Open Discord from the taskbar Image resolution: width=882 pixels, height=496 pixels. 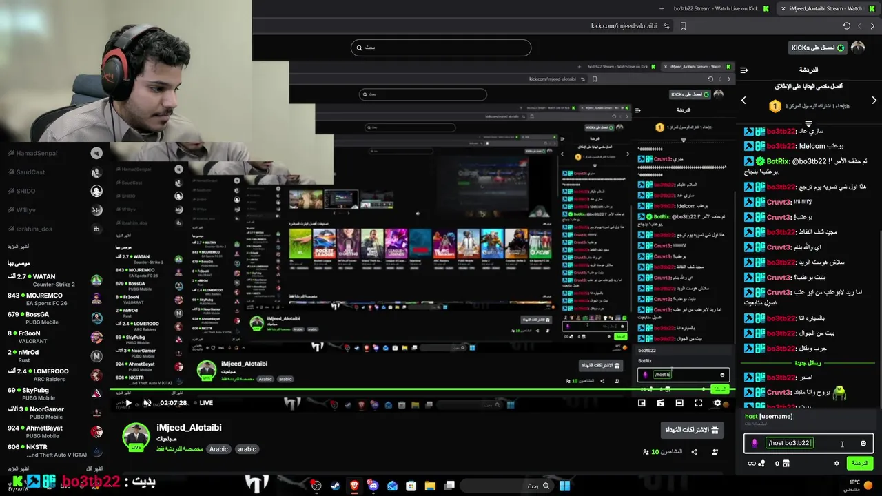(373, 486)
